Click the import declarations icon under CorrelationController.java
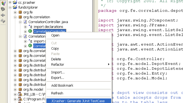The height and width of the screenshot is (103, 183). [30, 27]
